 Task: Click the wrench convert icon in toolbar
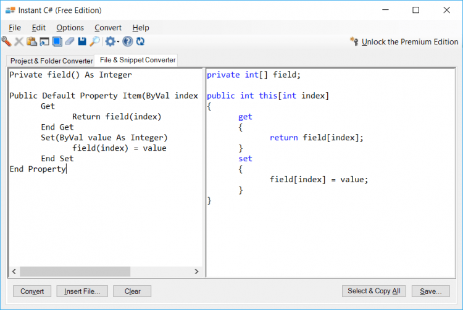[6, 41]
